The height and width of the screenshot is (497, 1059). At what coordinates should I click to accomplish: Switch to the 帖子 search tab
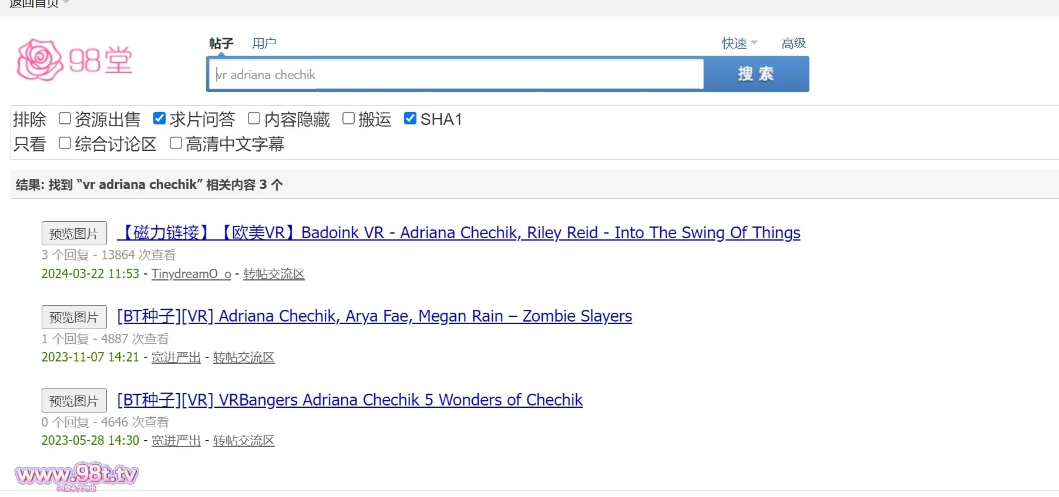221,43
